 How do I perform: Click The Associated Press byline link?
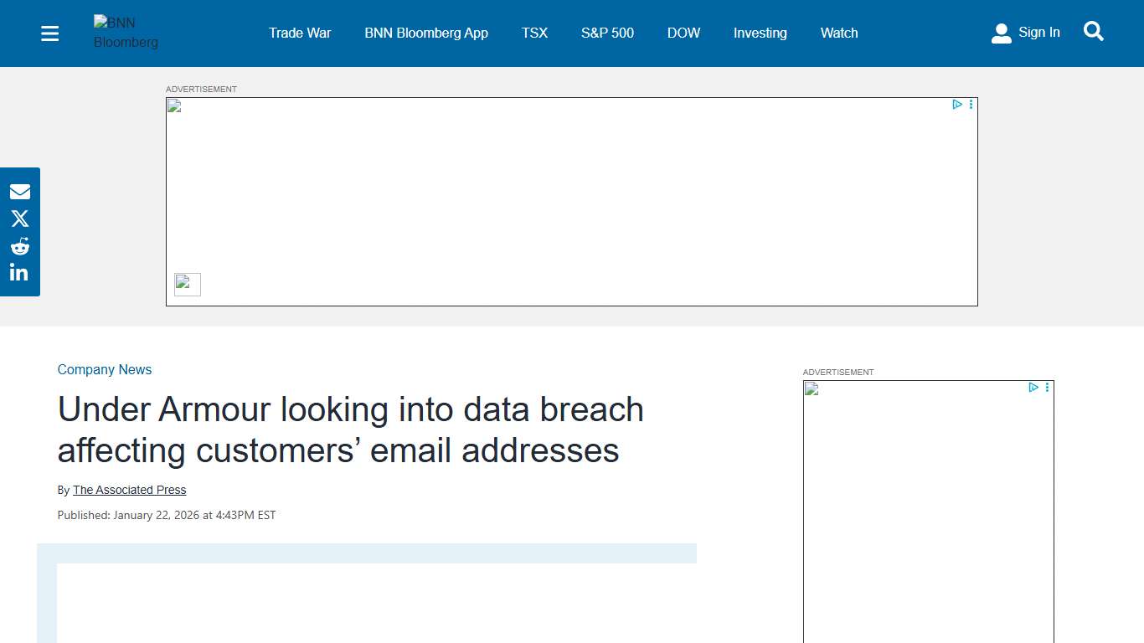[x=129, y=490]
